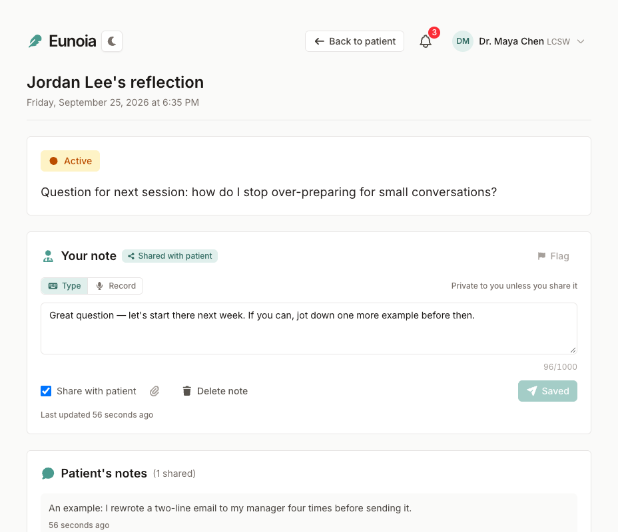Click 'Last updated 56 seconds ago' text
Image resolution: width=618 pixels, height=532 pixels.
(97, 415)
